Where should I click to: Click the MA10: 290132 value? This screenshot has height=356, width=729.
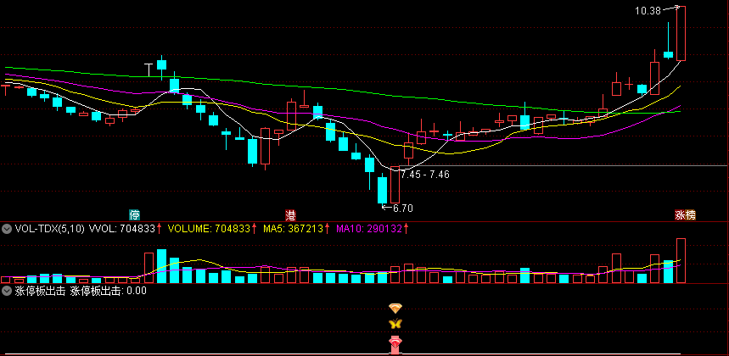click(369, 228)
